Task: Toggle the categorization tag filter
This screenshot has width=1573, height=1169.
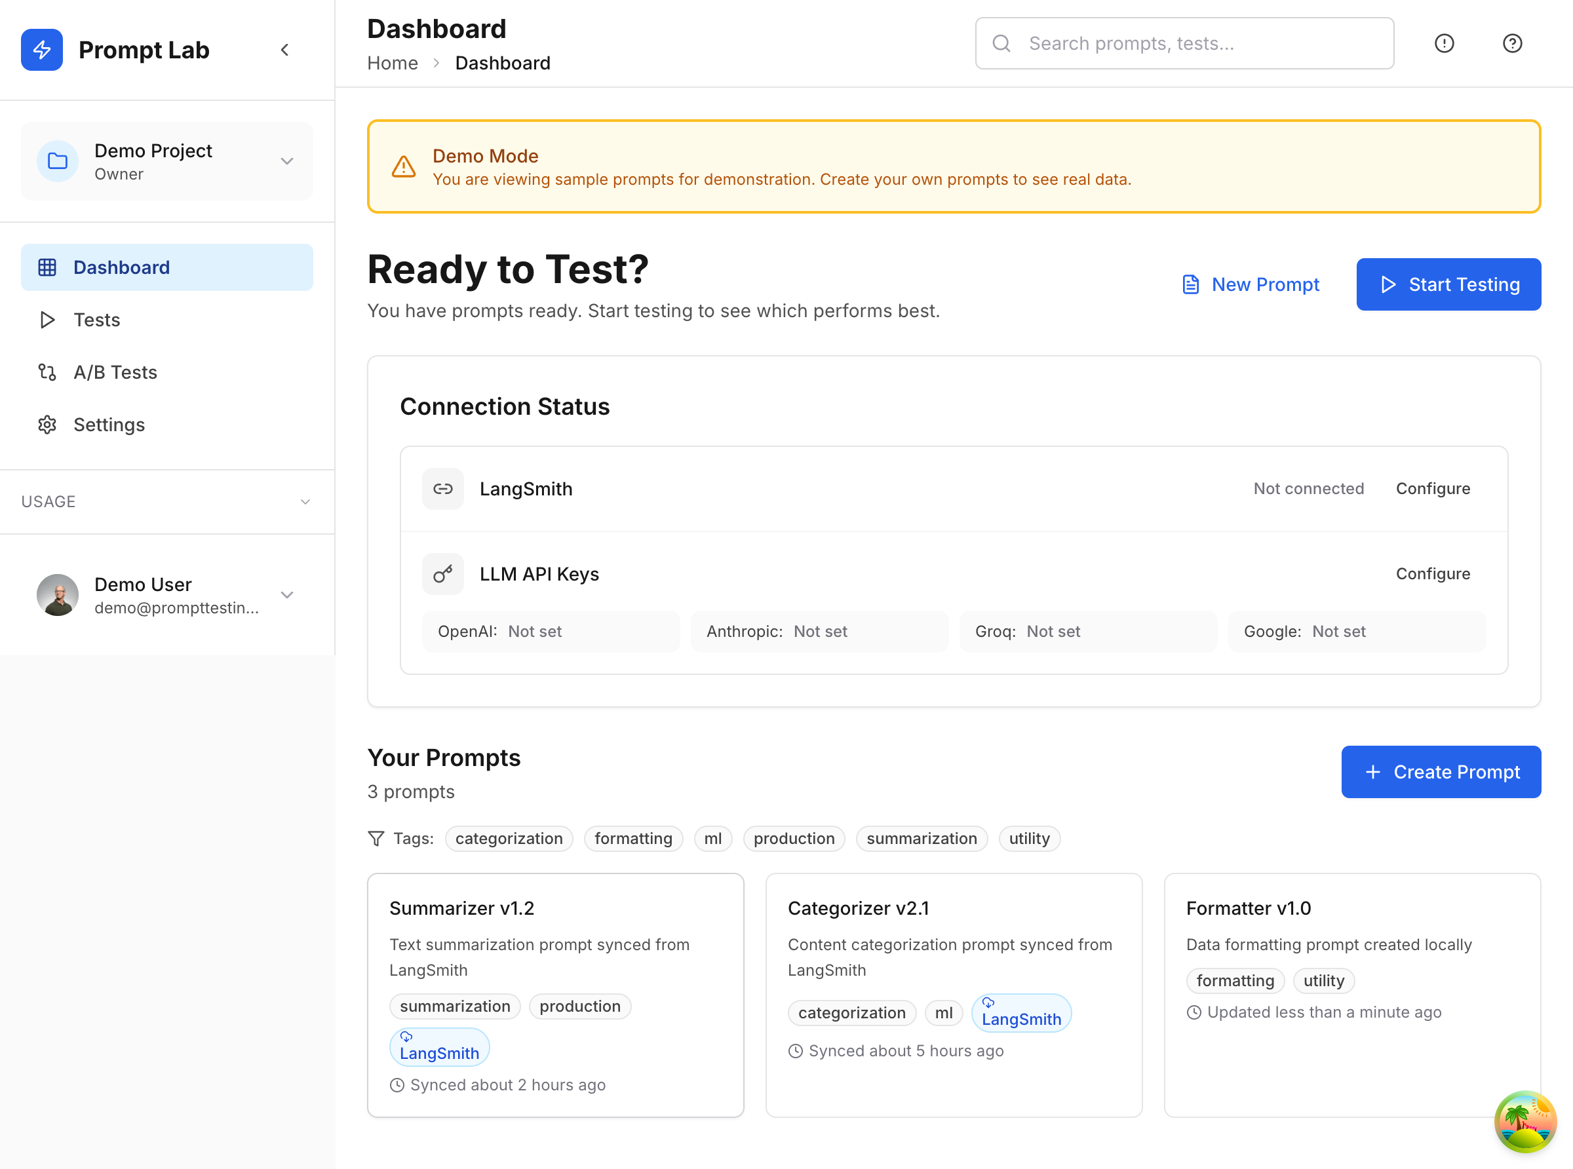Action: click(x=509, y=839)
